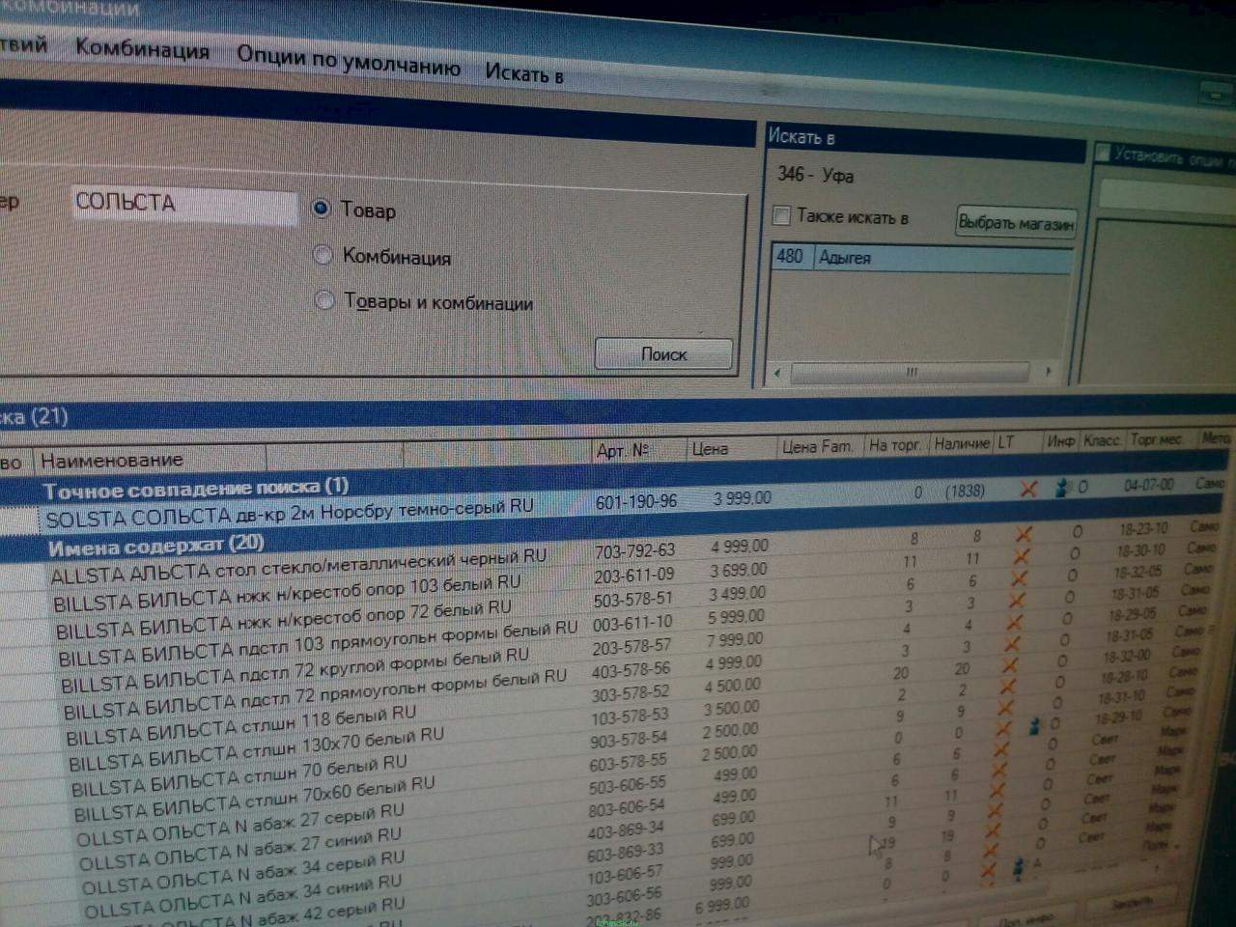Click the info person icon in SOLSTA row

point(1062,489)
